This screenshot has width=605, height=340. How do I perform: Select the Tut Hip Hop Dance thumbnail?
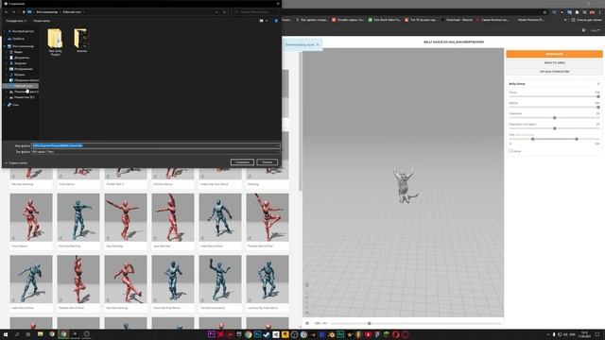(x=220, y=280)
